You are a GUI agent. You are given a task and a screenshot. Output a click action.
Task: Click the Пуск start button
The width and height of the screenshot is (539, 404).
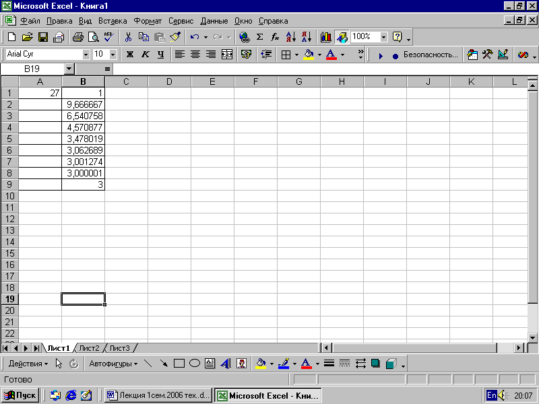point(21,395)
